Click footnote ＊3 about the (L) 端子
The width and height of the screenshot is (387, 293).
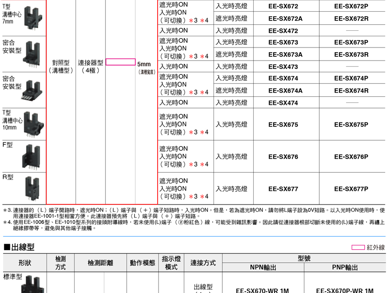click(194, 213)
